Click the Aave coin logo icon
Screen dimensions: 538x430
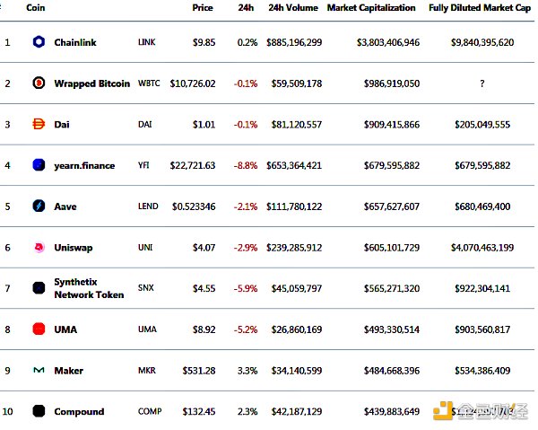[39, 206]
